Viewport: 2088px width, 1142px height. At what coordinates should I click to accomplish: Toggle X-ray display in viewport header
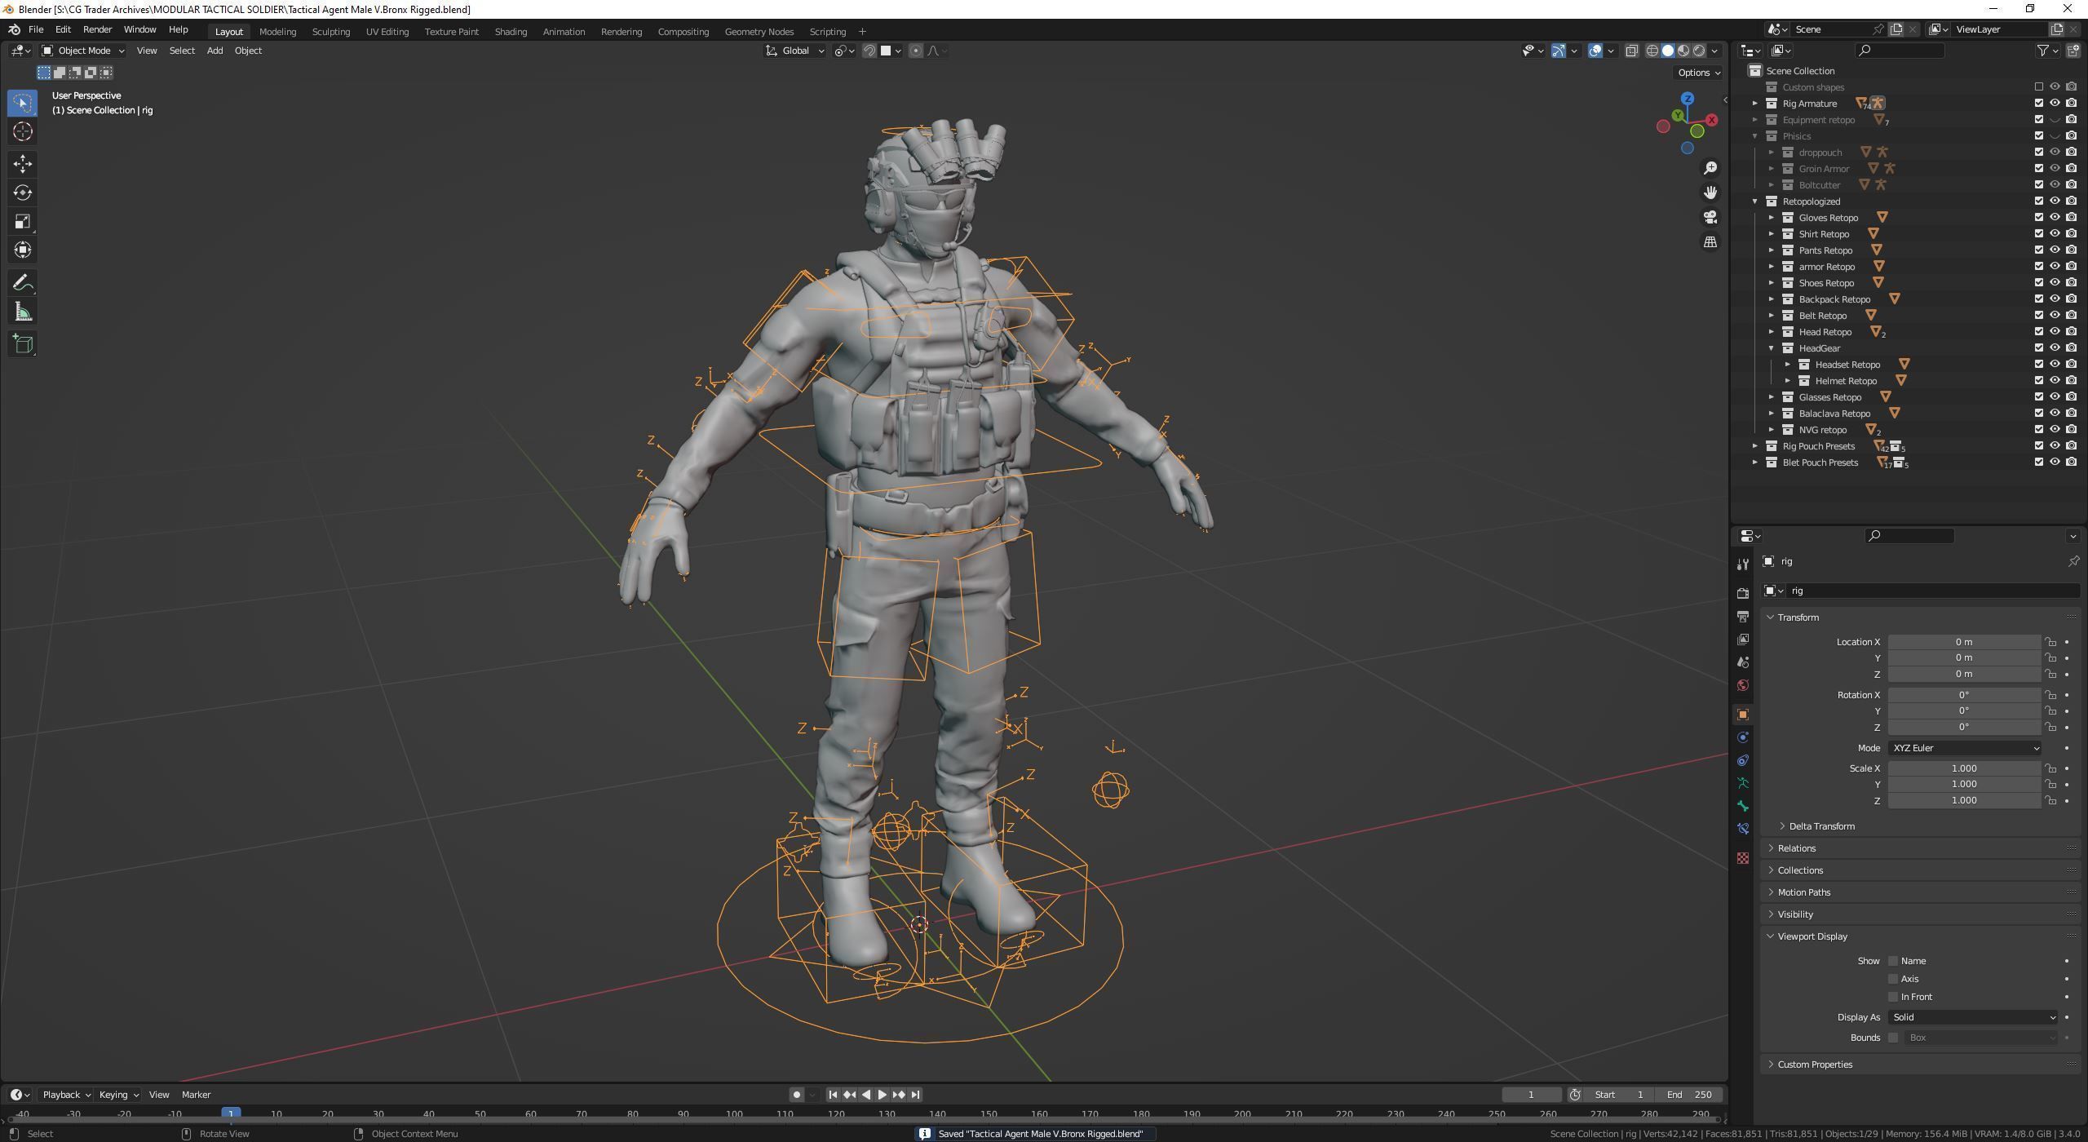pyautogui.click(x=1631, y=51)
